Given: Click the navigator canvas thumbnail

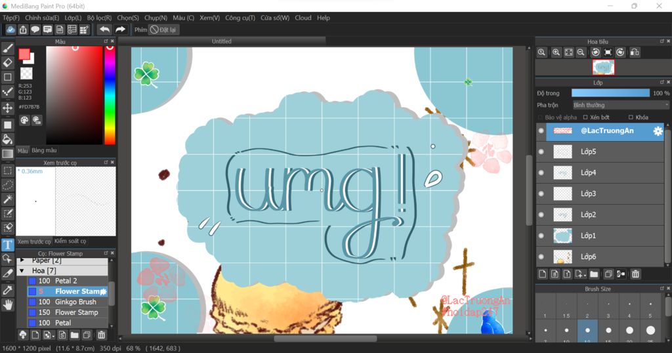Looking at the screenshot, I should point(604,68).
